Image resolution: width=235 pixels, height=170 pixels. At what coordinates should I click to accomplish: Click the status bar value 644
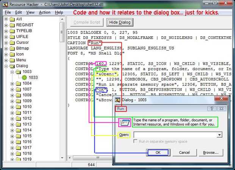[x=91, y=165]
